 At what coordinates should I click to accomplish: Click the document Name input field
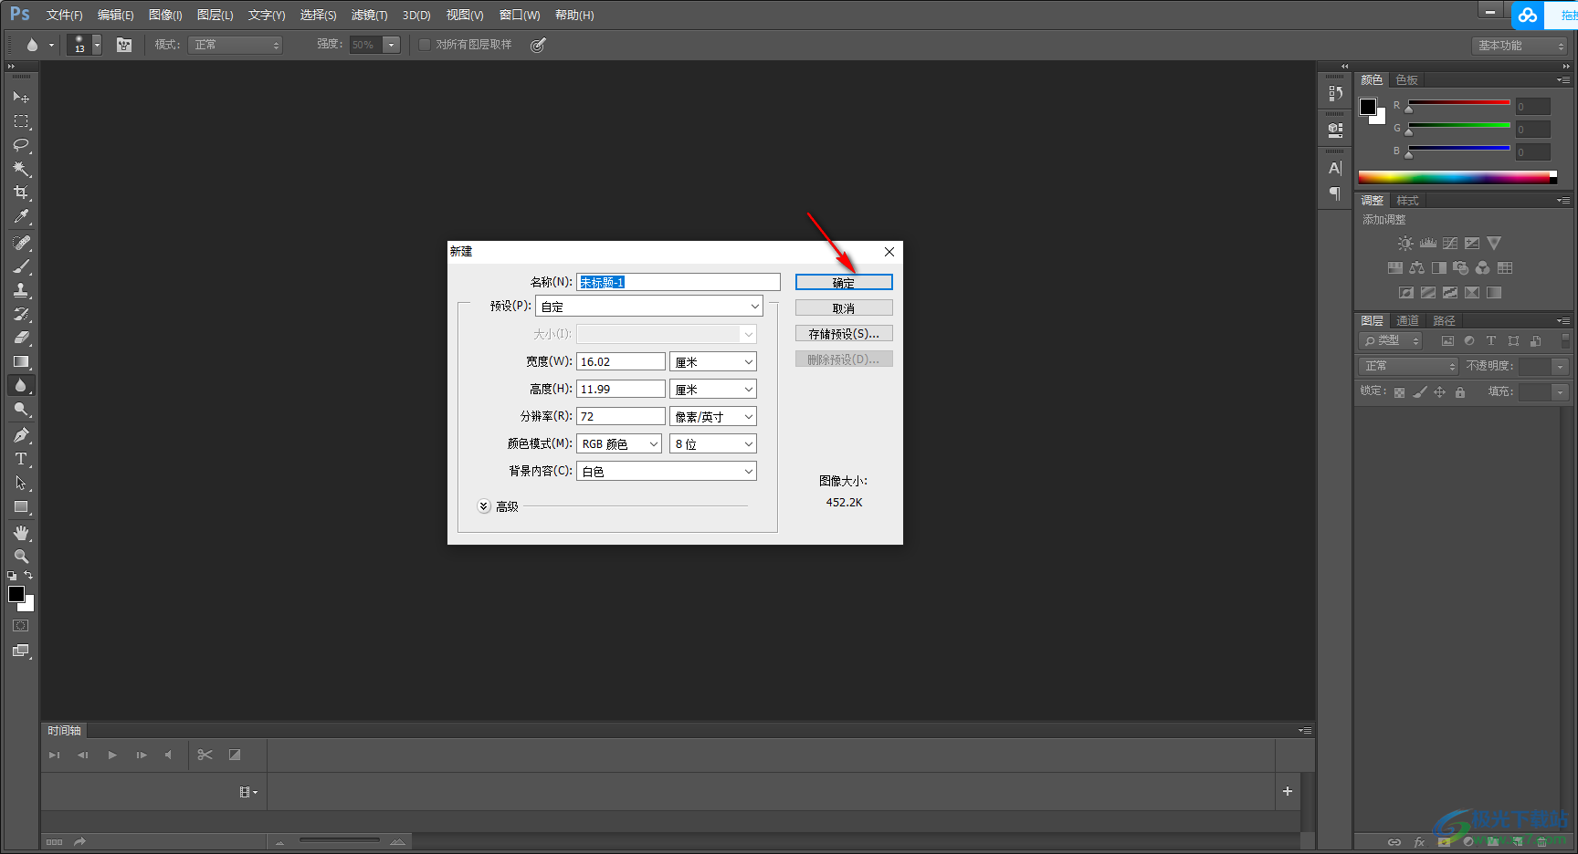[679, 283]
